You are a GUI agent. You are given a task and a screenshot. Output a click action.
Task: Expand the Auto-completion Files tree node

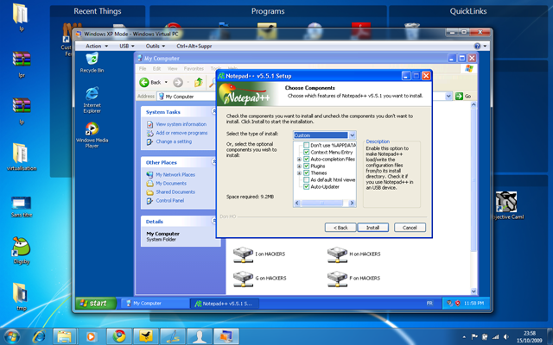[x=299, y=159]
